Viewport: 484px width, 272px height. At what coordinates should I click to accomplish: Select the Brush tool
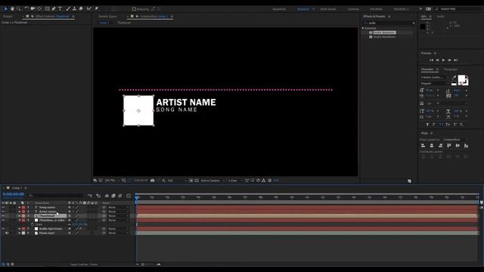[68, 9]
